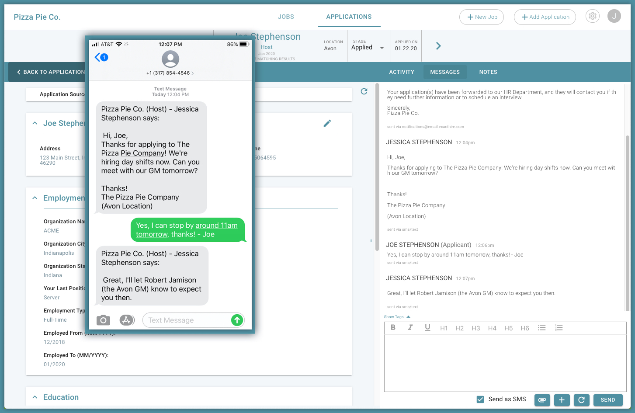Collapse the Education section
Viewport: 635px width, 413px height.
pyautogui.click(x=35, y=397)
